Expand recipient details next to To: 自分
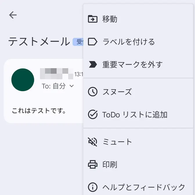195x195 pixels. (x=72, y=86)
